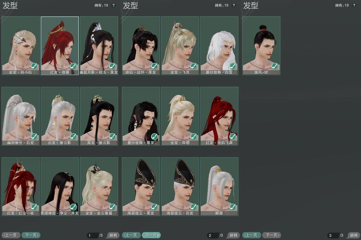Screen dimensions: 361x240
Task: Pick the 曼纱旋舞·黑发 hairstyle thumbnail
Action: click(x=141, y=116)
